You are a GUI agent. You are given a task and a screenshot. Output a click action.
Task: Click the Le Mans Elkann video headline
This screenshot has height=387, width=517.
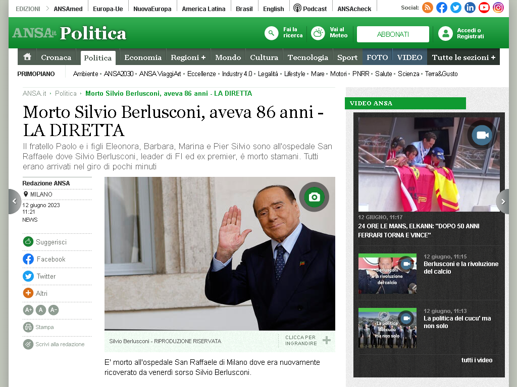[x=419, y=230]
